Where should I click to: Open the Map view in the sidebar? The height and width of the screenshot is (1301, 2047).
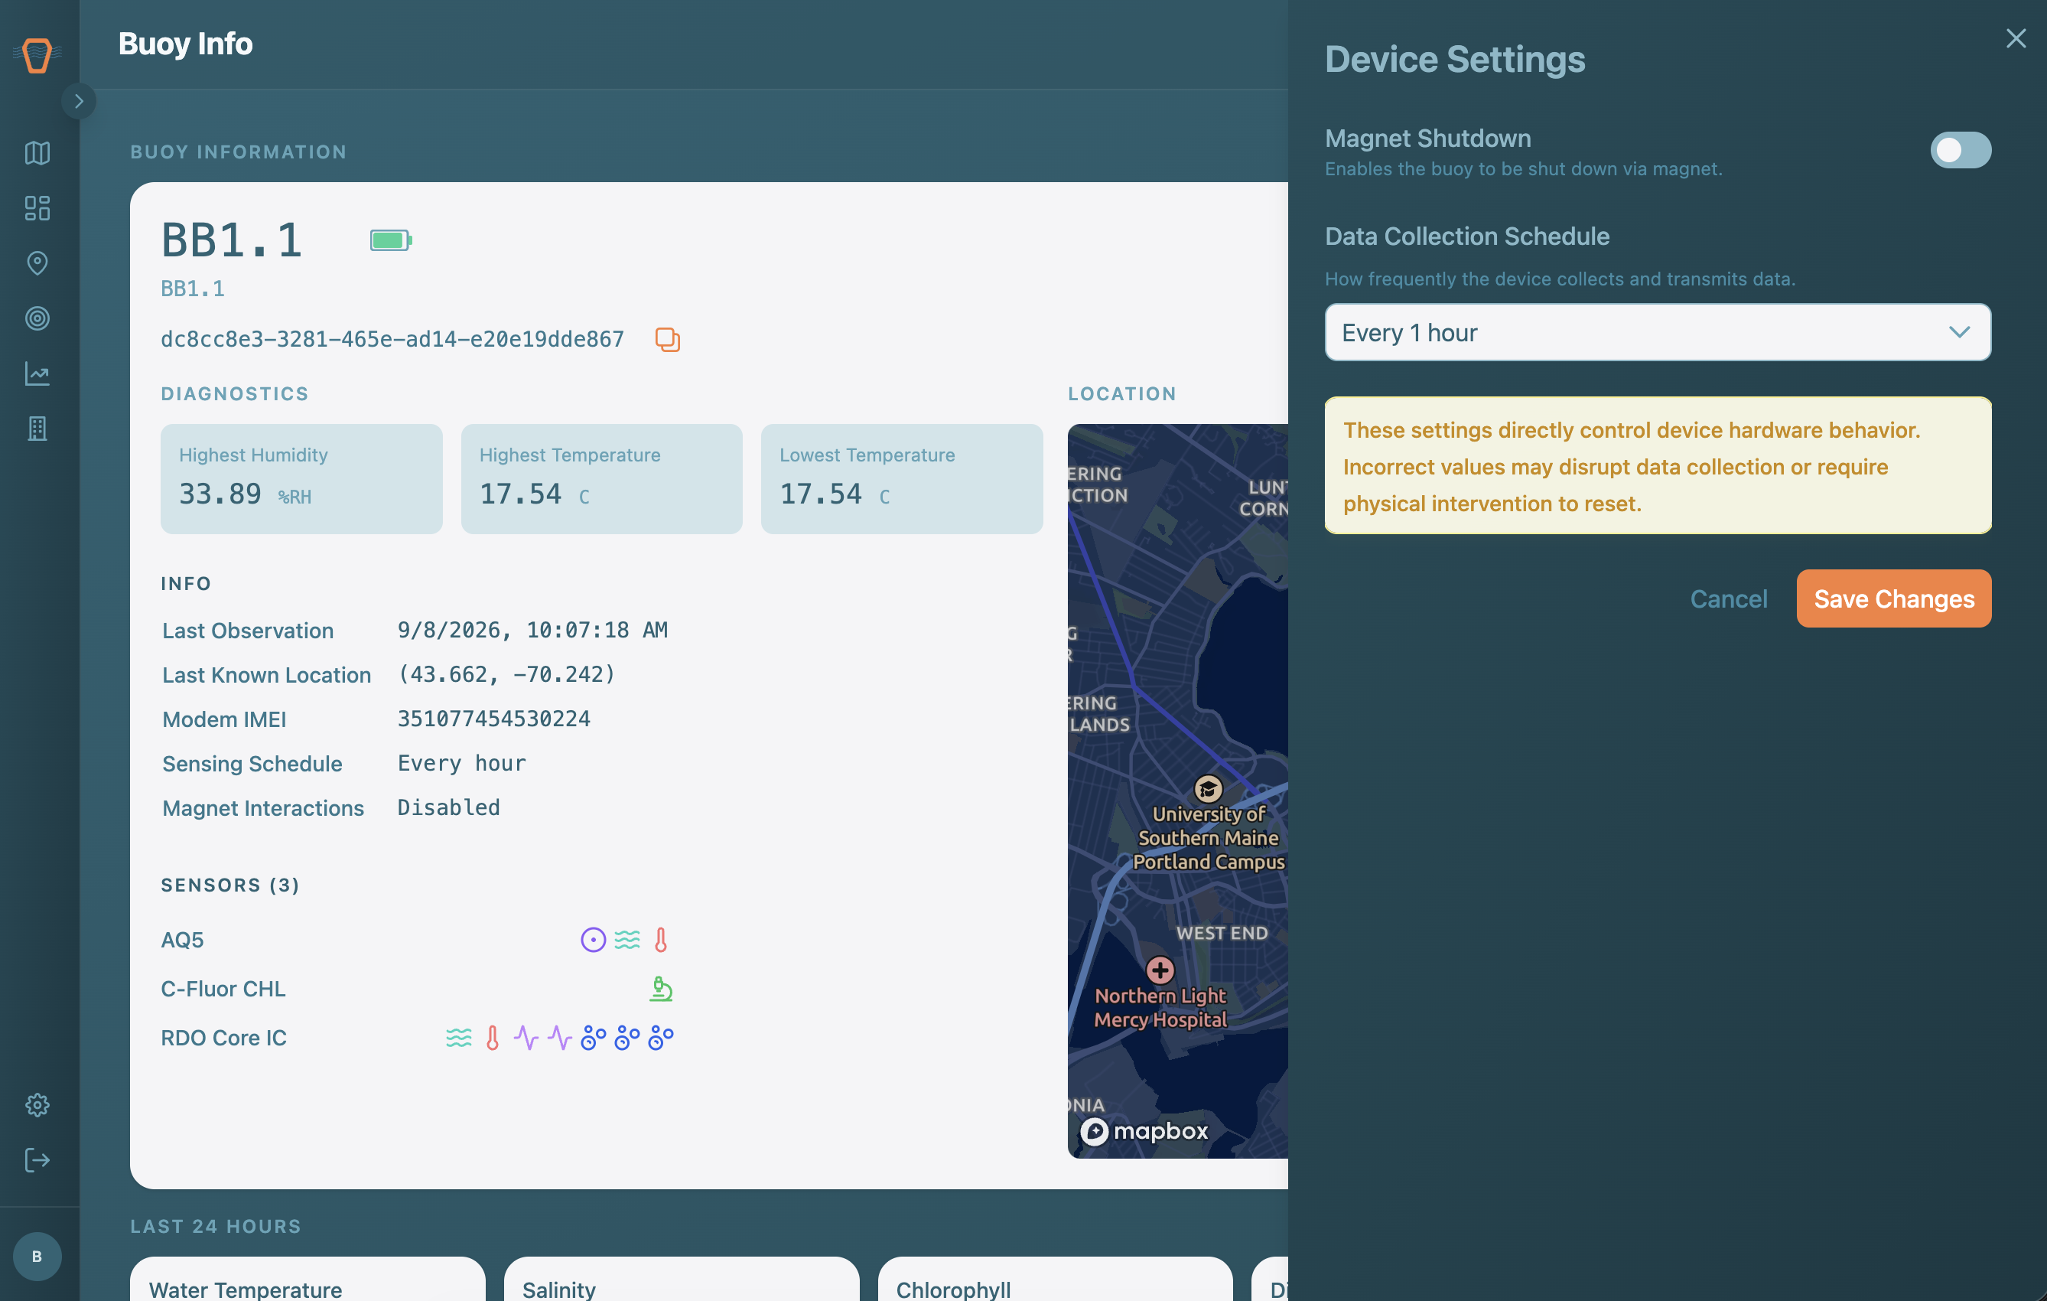tap(37, 153)
